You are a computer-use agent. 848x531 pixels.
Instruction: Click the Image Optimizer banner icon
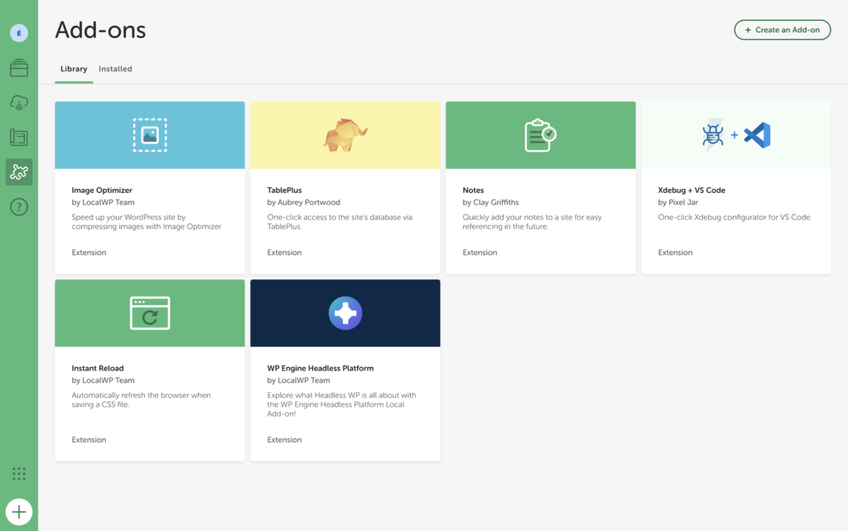150,135
